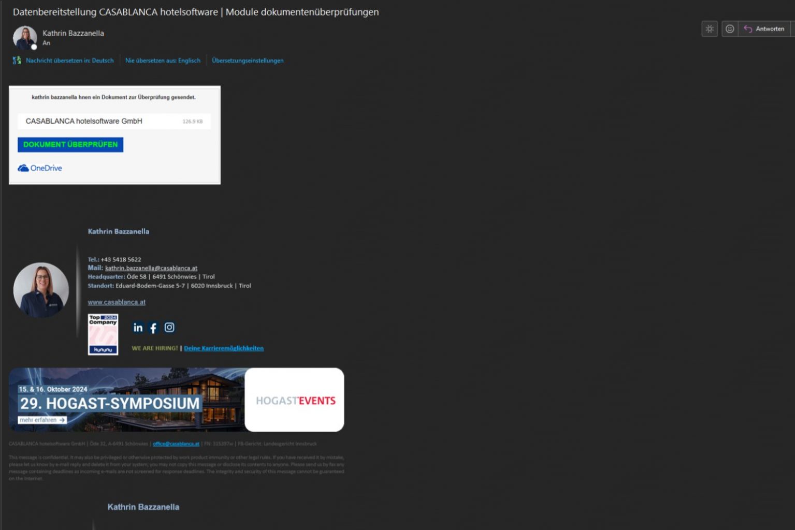Click the translate icon beside Nachricht übersetzen
The height and width of the screenshot is (530, 795).
(x=17, y=61)
